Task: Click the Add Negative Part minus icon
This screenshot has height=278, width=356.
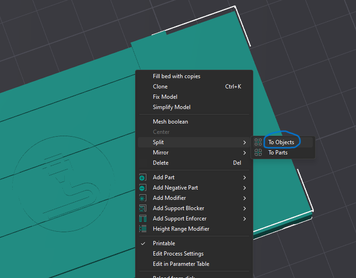Action: pos(143,188)
